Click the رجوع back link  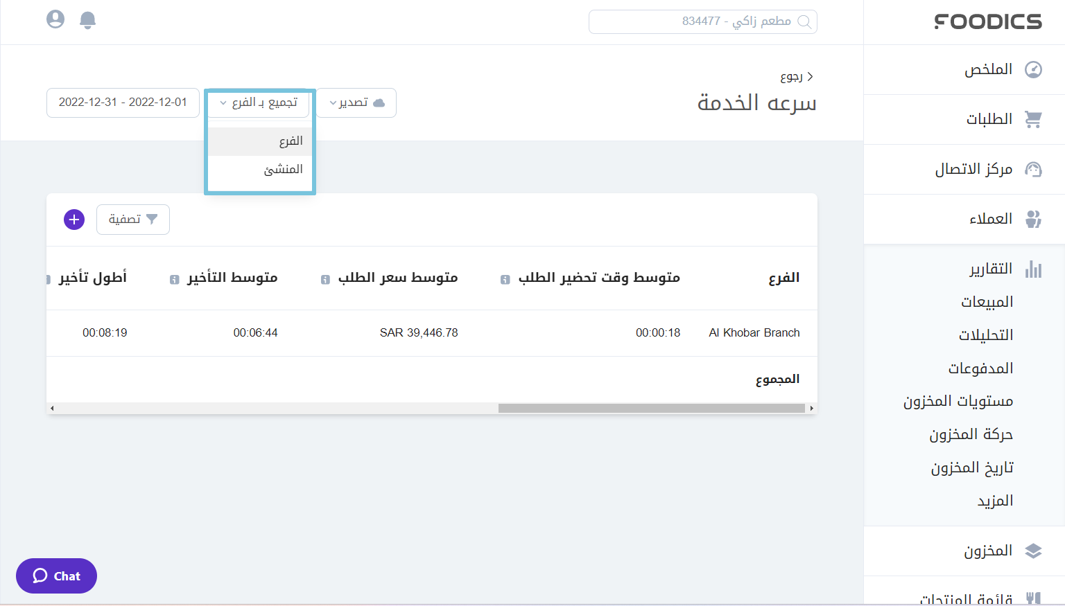pyautogui.click(x=795, y=76)
